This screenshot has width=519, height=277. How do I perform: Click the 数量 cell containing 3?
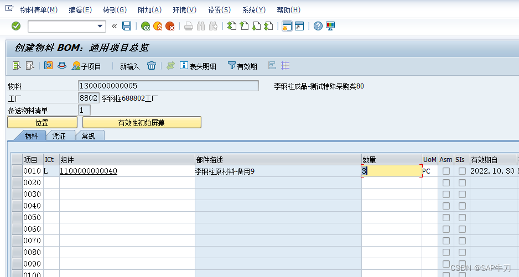click(x=392, y=171)
